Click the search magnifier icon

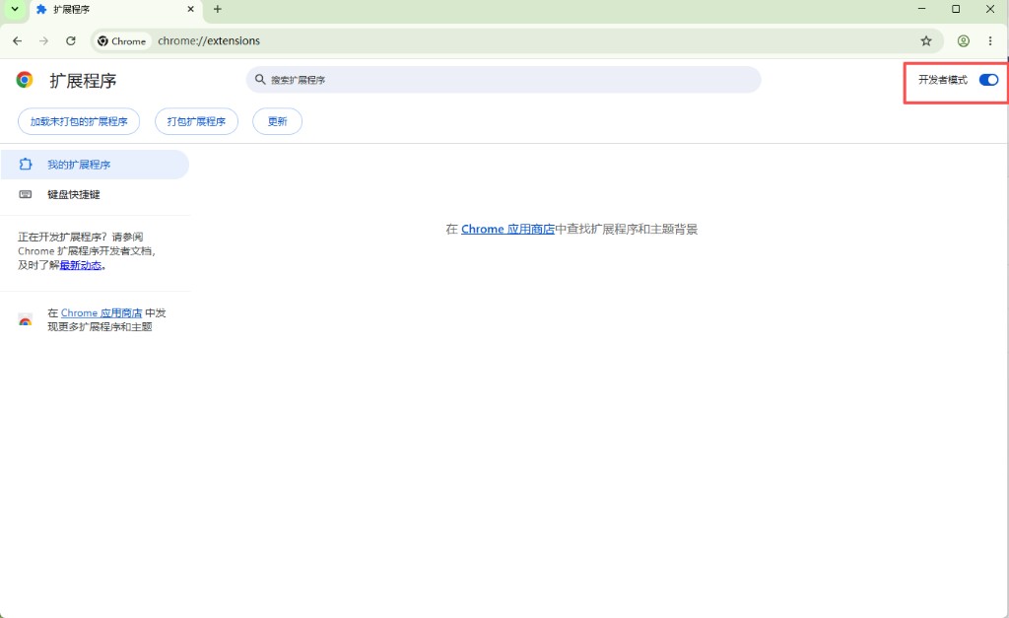(260, 79)
